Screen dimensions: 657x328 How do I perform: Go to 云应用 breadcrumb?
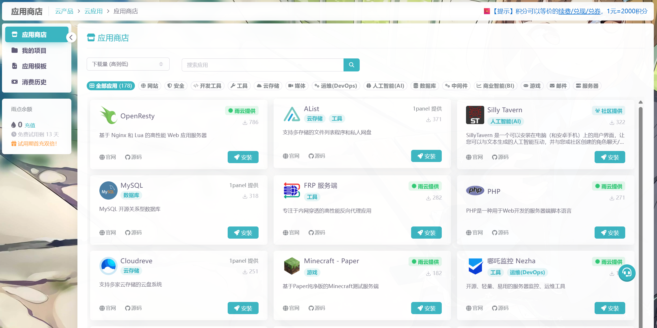coord(93,11)
